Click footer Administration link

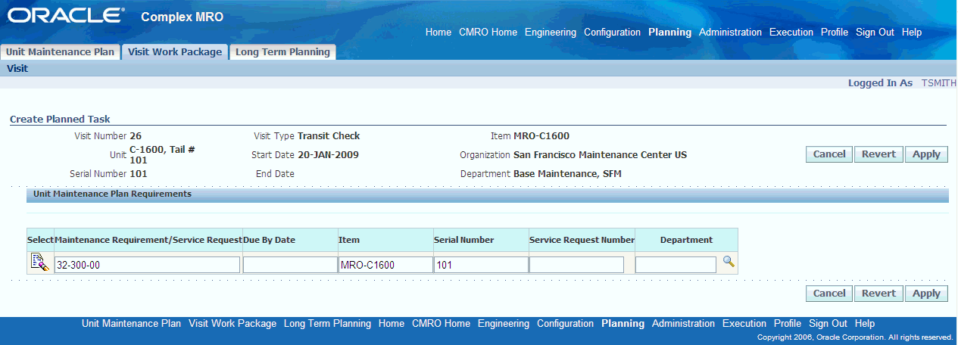click(683, 323)
